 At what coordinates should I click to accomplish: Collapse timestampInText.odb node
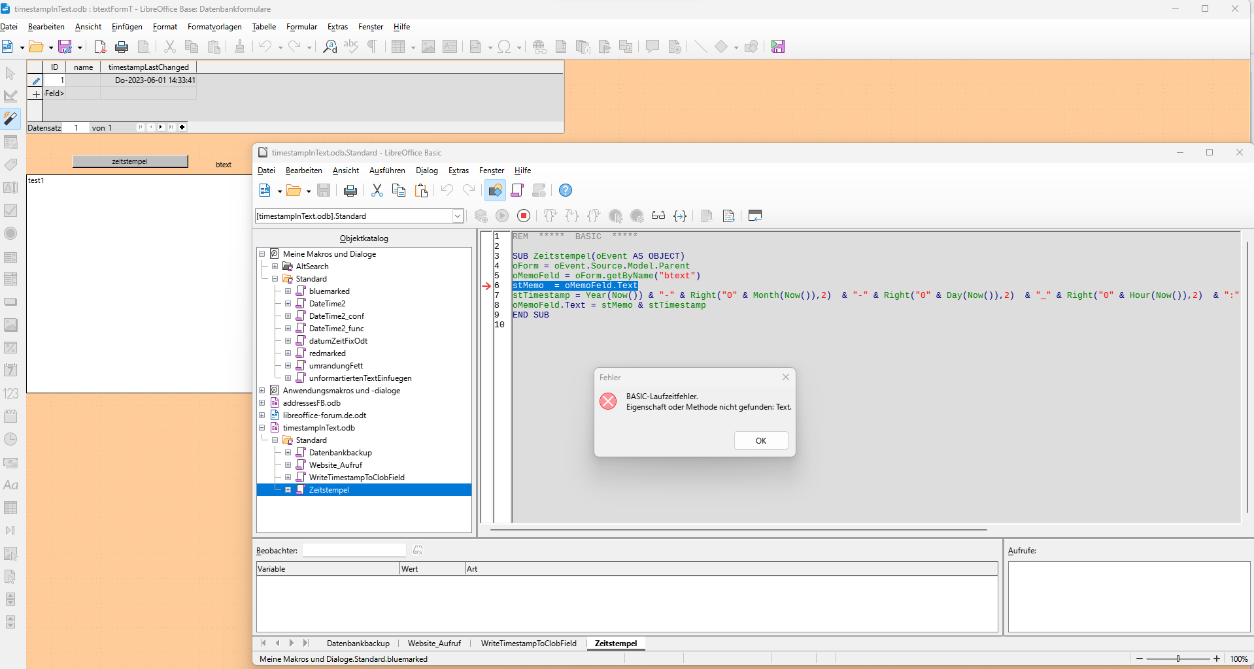(262, 428)
